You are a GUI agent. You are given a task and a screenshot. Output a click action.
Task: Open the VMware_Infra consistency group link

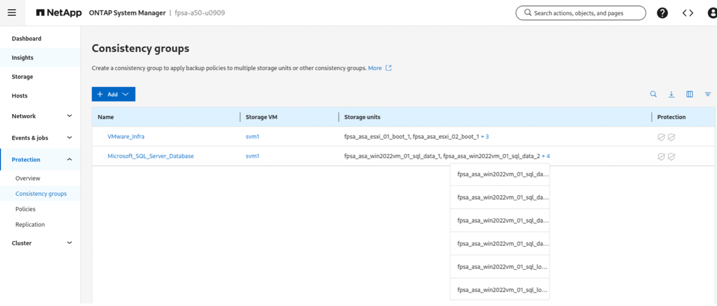[x=126, y=136]
